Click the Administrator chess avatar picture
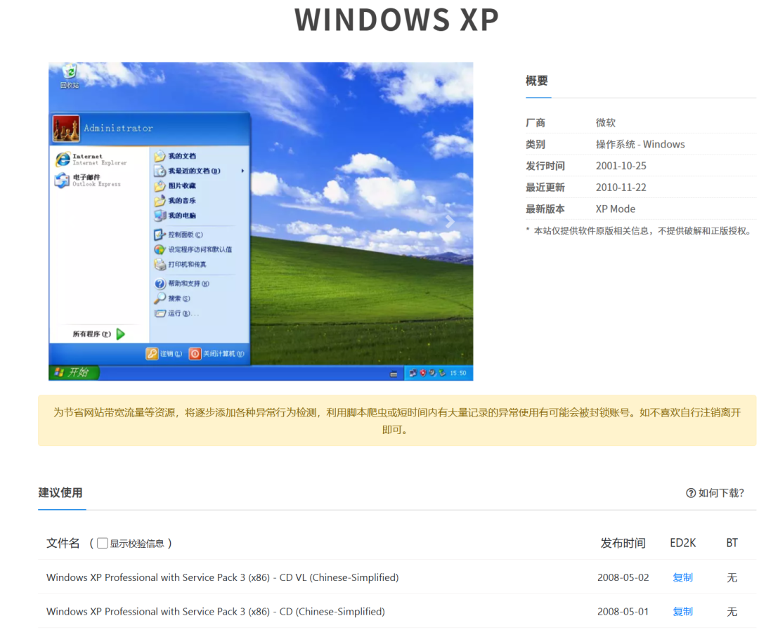The height and width of the screenshot is (630, 759). [66, 129]
